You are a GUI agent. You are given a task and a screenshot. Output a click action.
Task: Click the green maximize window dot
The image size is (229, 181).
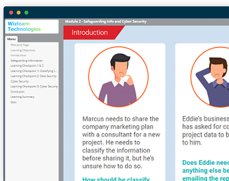[x=26, y=12]
